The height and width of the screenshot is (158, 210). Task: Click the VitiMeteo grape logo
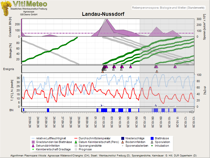click(x=6, y=8)
